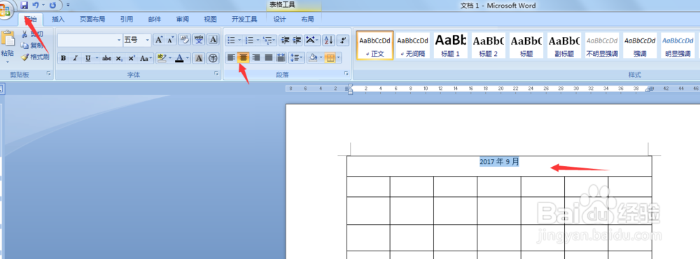The width and height of the screenshot is (700, 259).
Task: Toggle Strikethrough (abc) formatting
Action: click(106, 59)
